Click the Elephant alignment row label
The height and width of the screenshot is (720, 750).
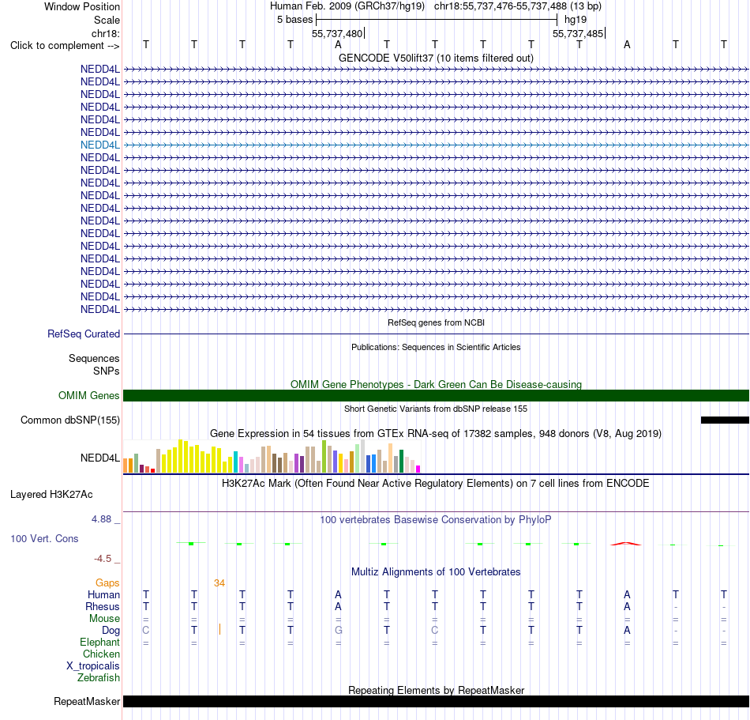[100, 642]
